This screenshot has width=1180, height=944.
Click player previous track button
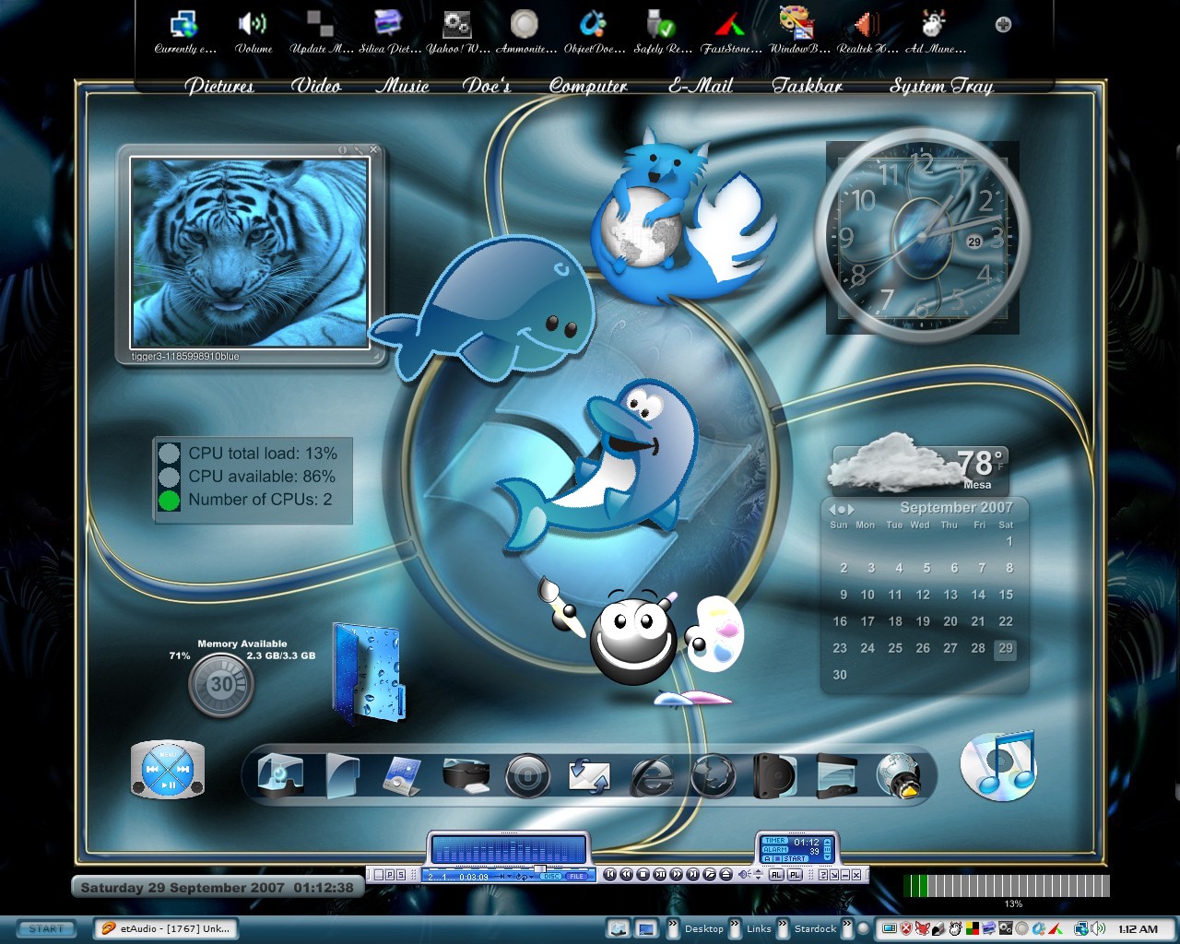pos(609,874)
